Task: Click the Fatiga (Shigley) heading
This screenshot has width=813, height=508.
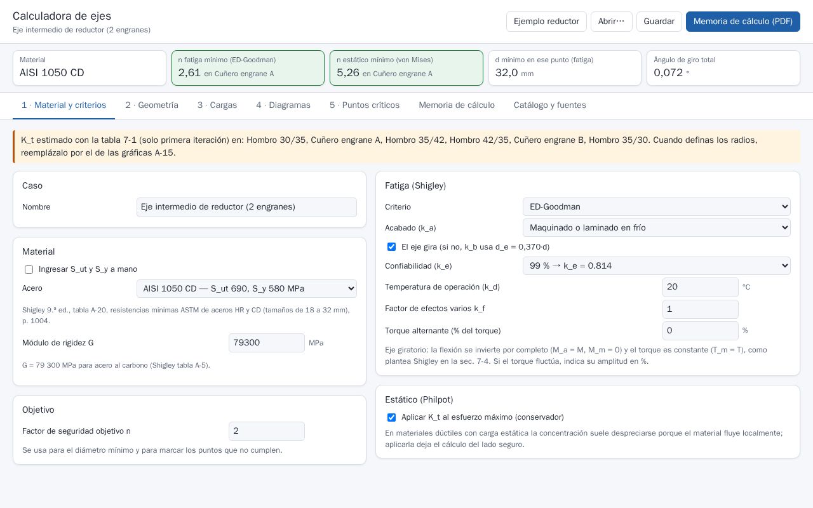Action: click(x=415, y=186)
